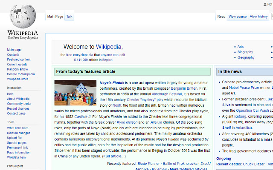The image size is (273, 170).
Task: Open Page information
Action: (x=19, y=152)
